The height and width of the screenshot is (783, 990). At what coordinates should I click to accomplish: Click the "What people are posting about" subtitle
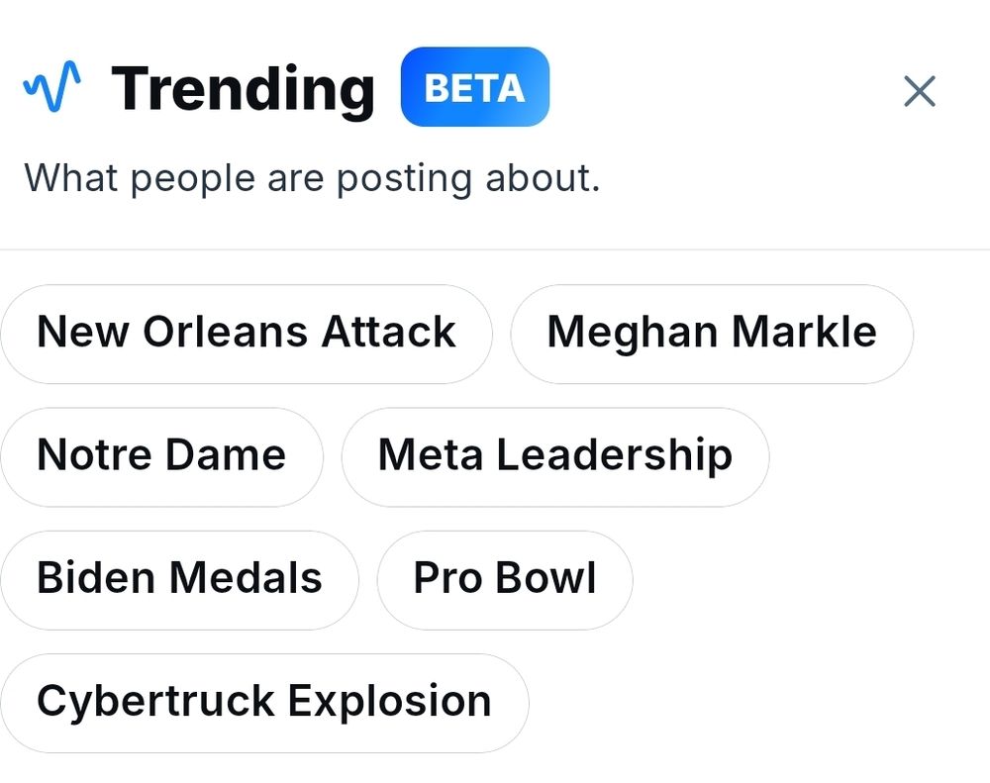coord(312,179)
